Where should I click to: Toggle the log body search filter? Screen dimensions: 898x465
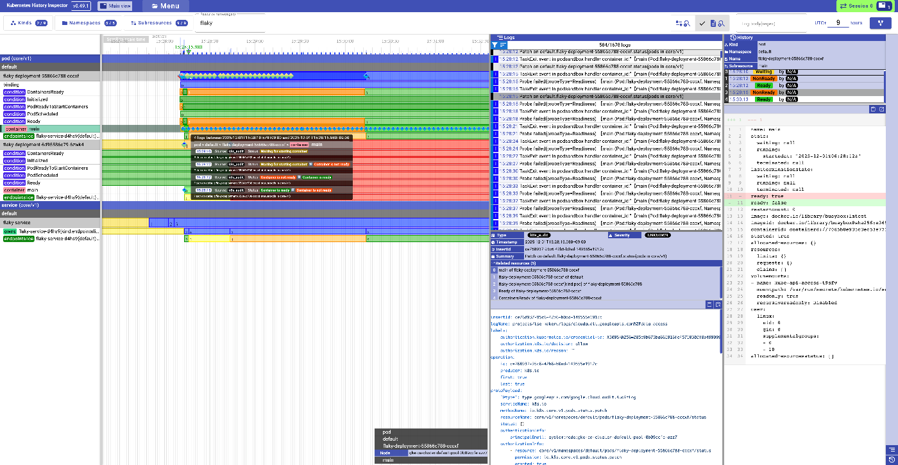pyautogui.click(x=712, y=23)
